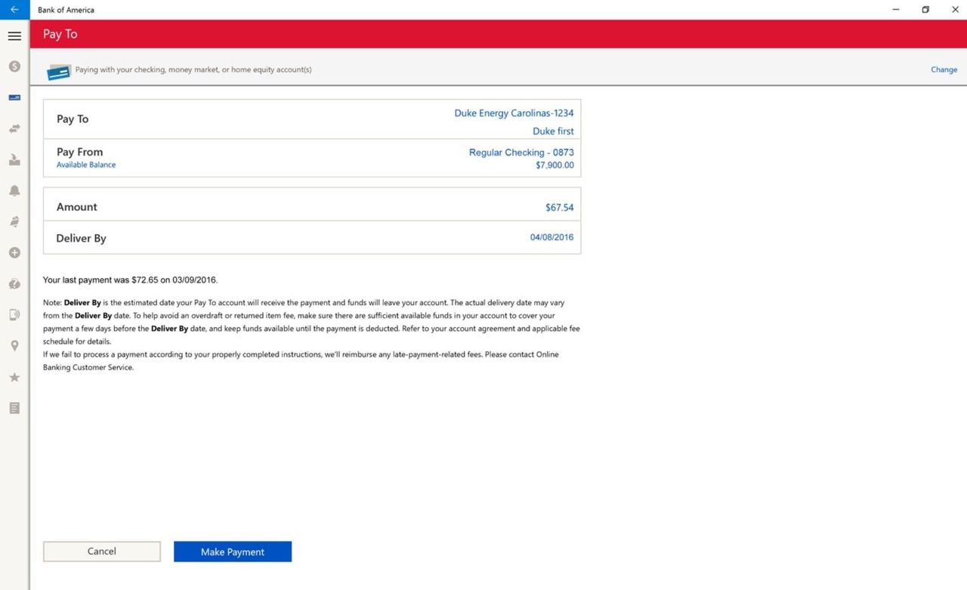
Task: Open the location pin icon in sidebar
Action: coord(14,346)
